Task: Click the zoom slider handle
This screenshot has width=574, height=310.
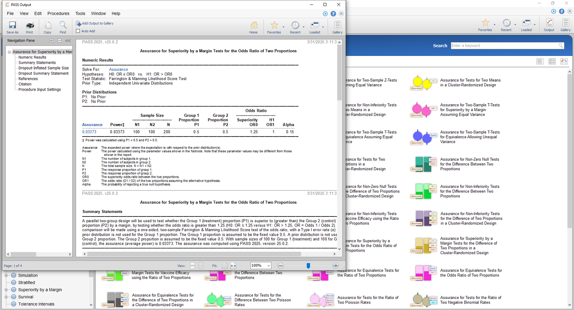Action: click(308, 266)
